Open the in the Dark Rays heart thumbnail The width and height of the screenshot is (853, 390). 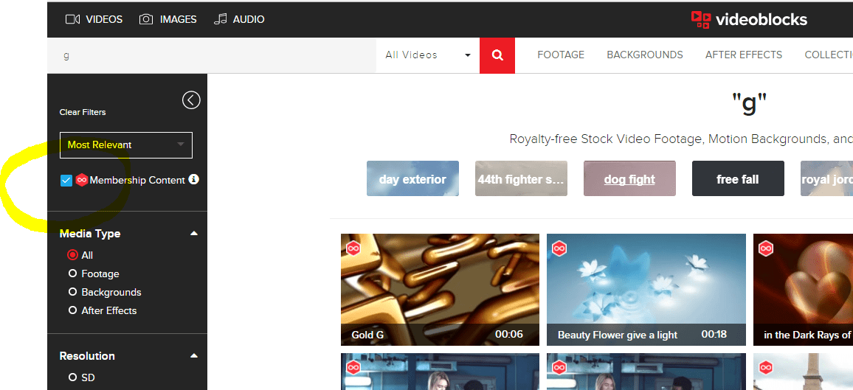point(803,290)
